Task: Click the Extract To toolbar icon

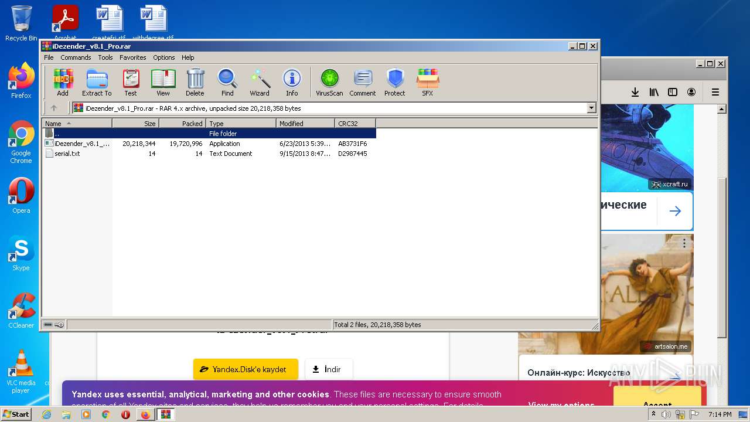Action: 97,82
